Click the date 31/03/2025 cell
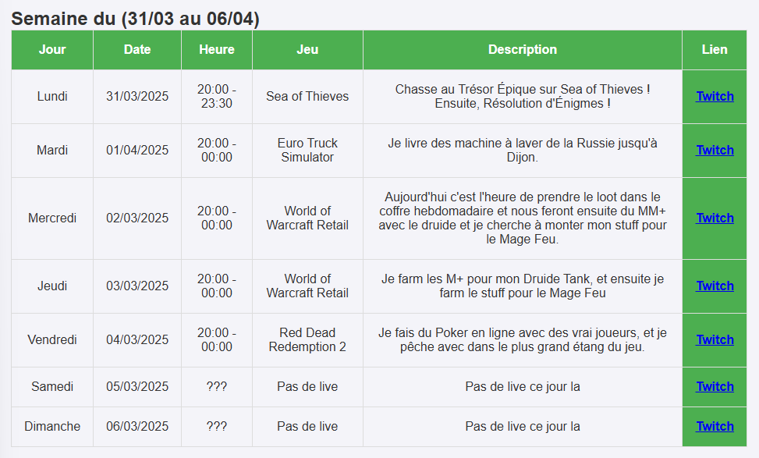 click(137, 97)
